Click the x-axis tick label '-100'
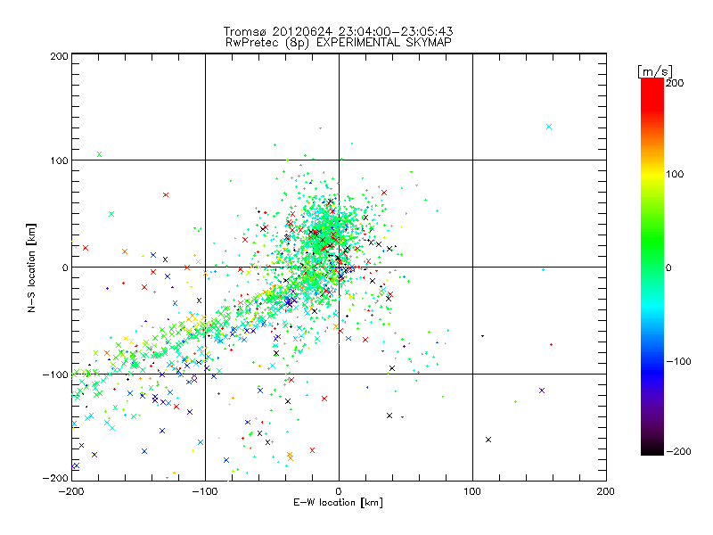The height and width of the screenshot is (535, 713). pos(205,491)
